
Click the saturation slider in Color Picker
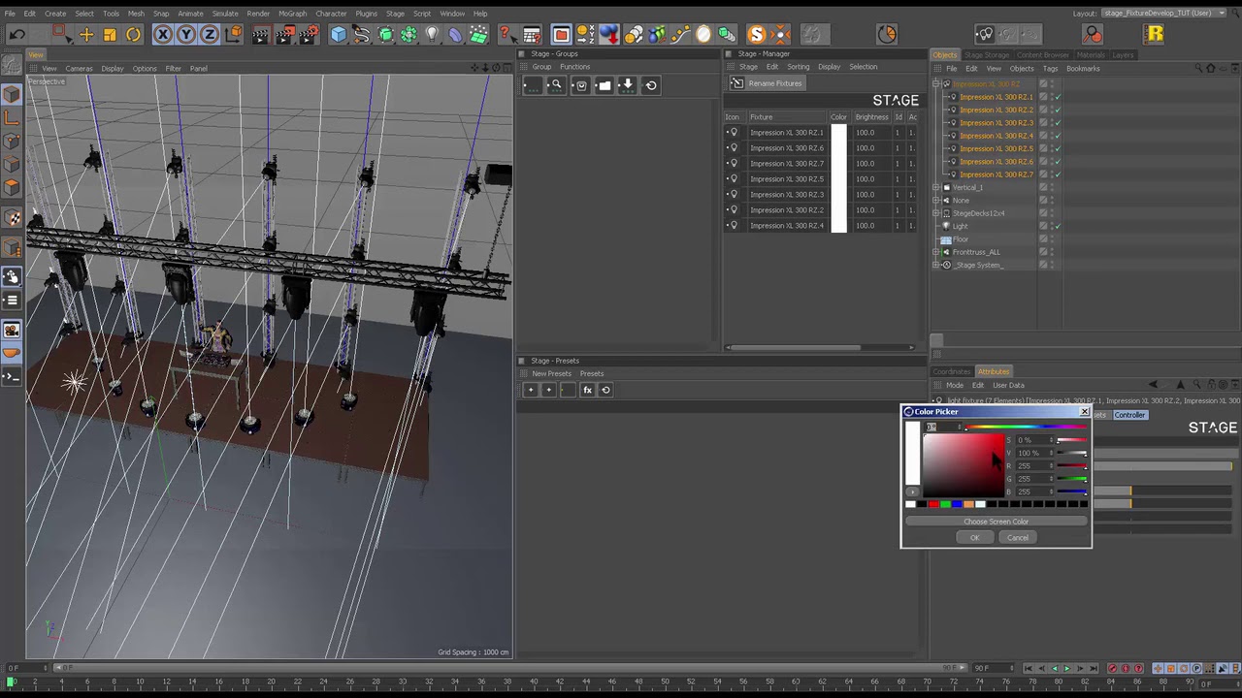(1072, 441)
